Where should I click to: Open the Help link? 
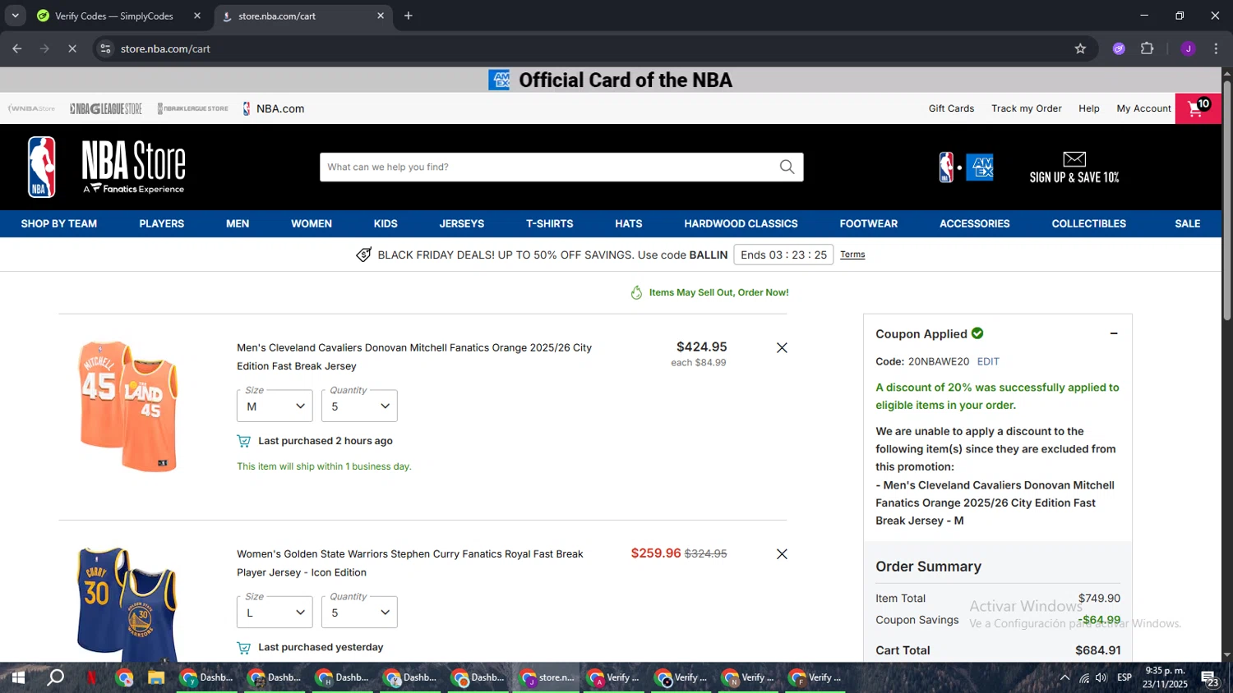click(1089, 108)
